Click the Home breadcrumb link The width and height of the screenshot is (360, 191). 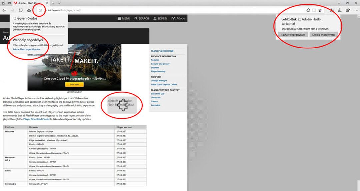(x=6, y=32)
